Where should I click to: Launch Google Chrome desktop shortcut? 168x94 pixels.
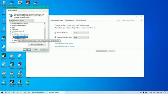tap(4, 74)
